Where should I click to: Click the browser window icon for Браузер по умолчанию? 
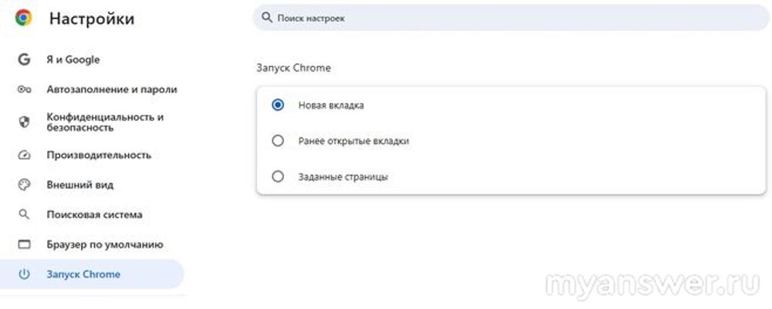click(24, 244)
